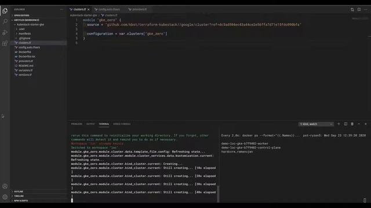Viewport: 371px width, 208px height.
Task: Open providers.tf in the file tree
Action: [x=39, y=61]
